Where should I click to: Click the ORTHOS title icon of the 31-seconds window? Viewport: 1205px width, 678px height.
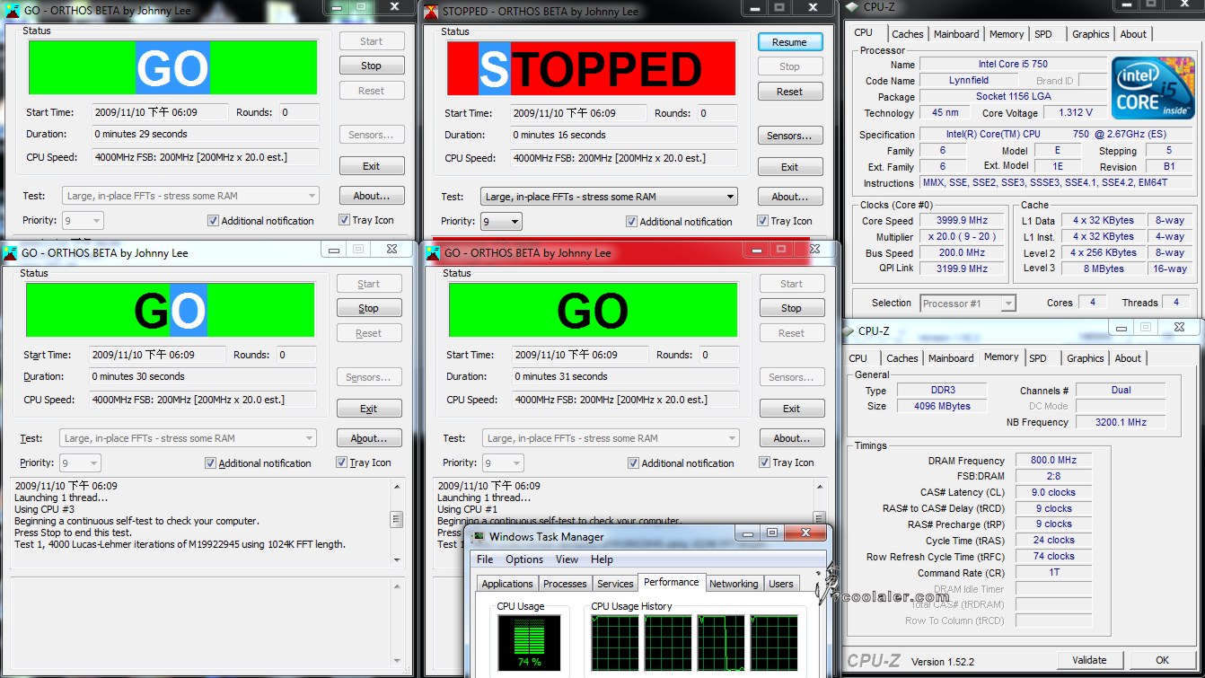tap(433, 252)
